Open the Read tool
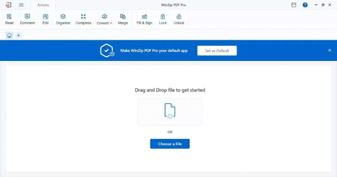The width and height of the screenshot is (337, 177). [9, 19]
